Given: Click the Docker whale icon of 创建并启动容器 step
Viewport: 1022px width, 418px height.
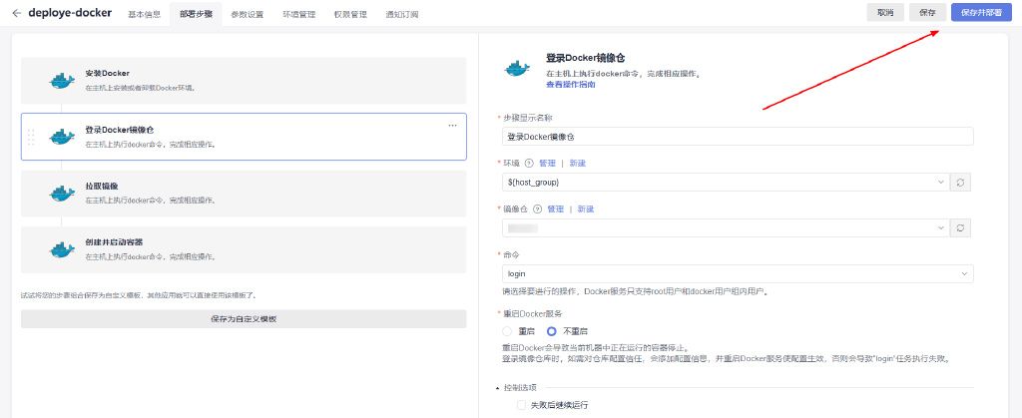Looking at the screenshot, I should [x=62, y=249].
